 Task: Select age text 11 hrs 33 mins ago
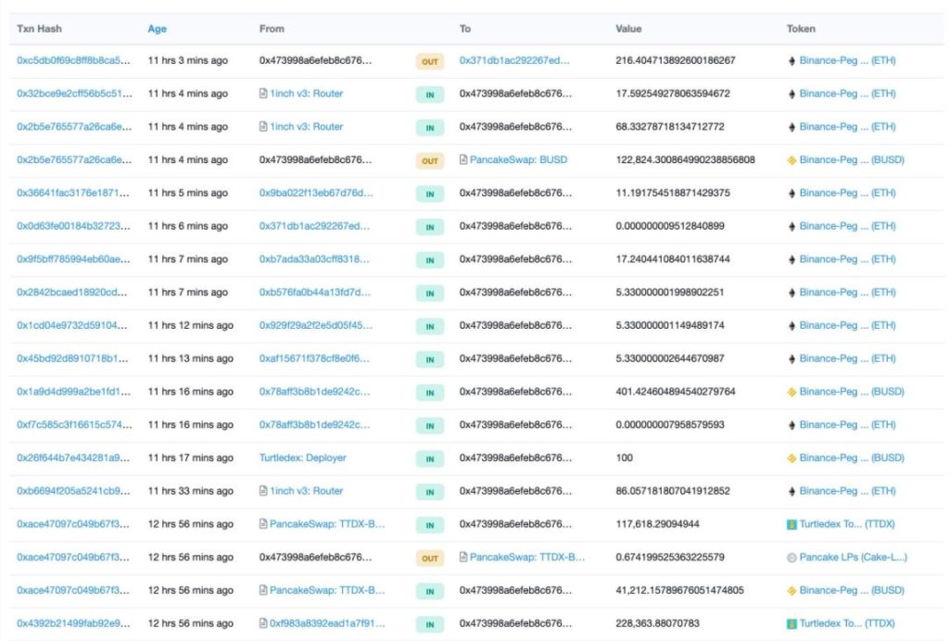coord(191,491)
